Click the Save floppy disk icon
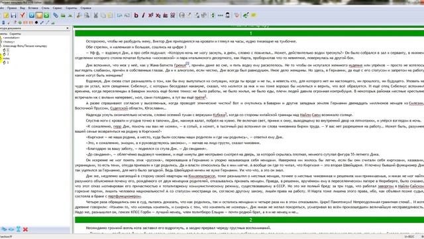This screenshot has width=424, height=239. point(13,15)
